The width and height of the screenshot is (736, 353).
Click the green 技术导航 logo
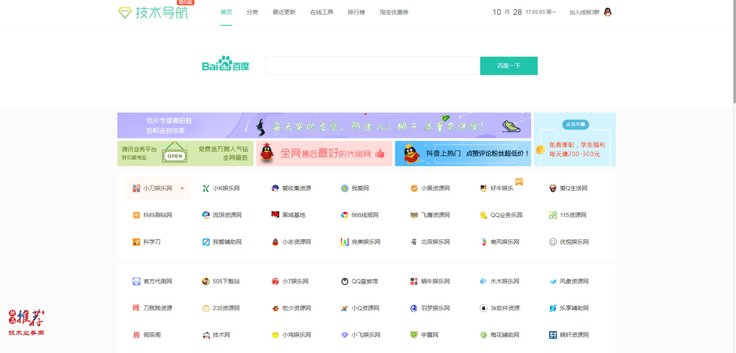tap(153, 12)
